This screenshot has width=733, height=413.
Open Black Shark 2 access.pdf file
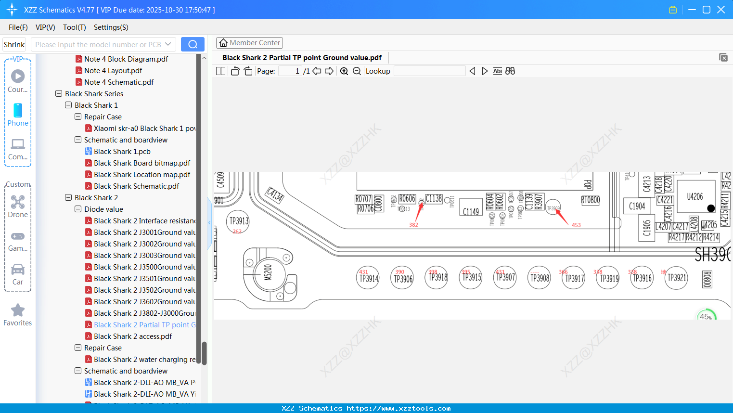pyautogui.click(x=133, y=336)
